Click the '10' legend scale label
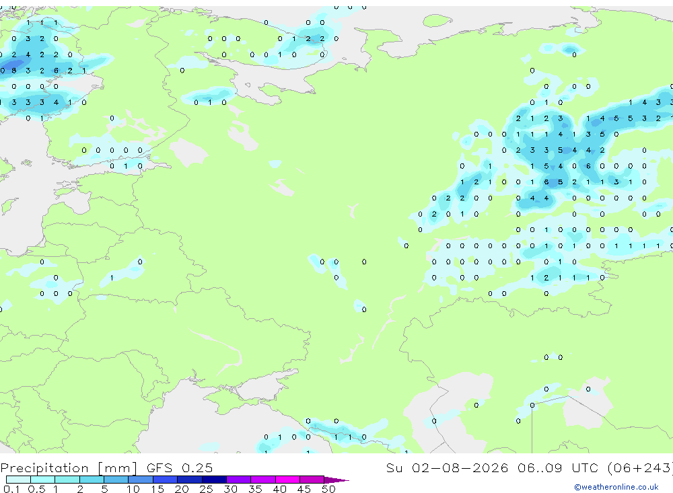 [133, 489]
